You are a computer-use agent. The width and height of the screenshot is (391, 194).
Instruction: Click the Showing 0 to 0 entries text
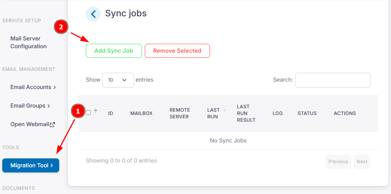click(121, 161)
